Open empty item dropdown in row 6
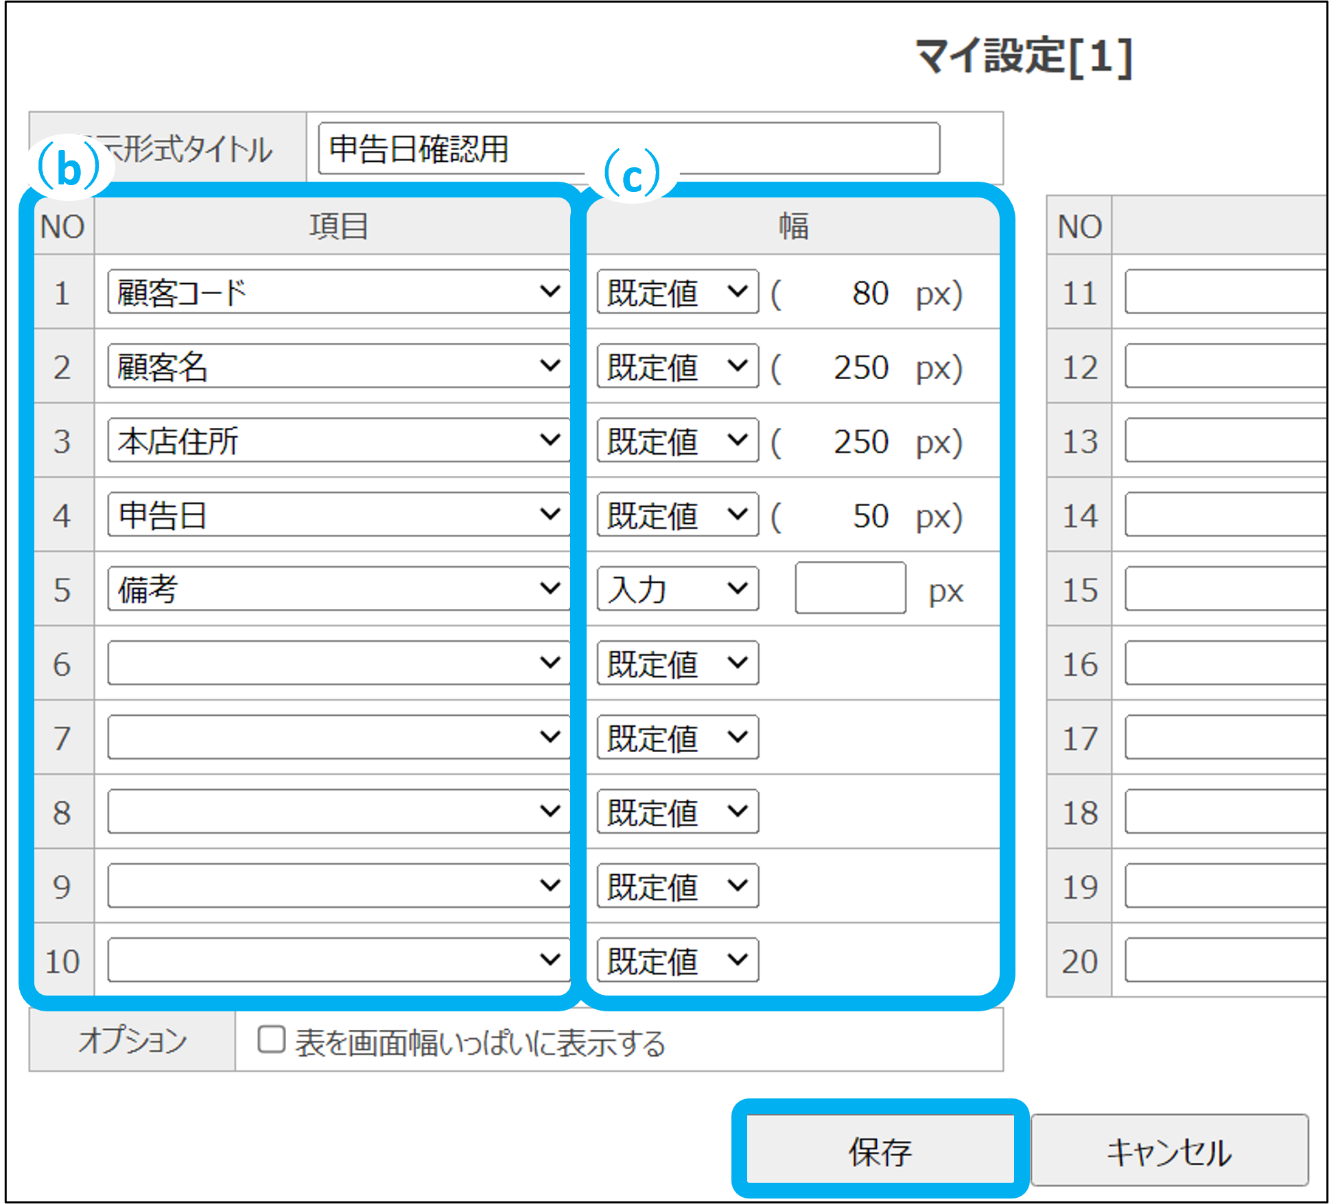This screenshot has width=1329, height=1204. (x=338, y=663)
